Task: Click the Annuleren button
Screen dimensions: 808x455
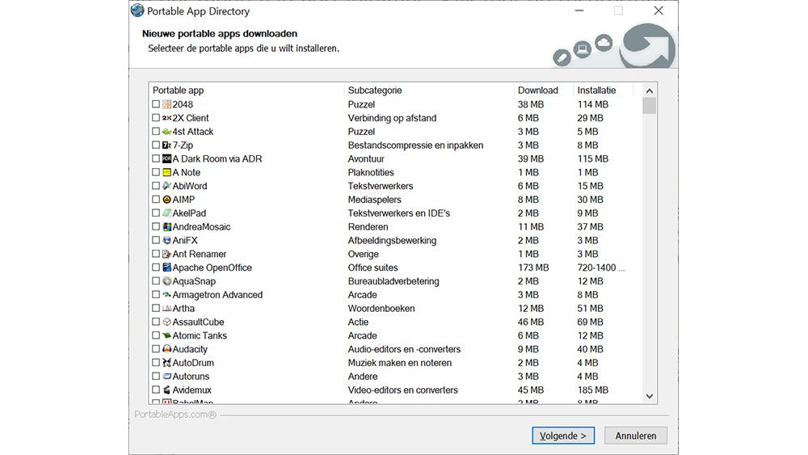Action: [636, 436]
